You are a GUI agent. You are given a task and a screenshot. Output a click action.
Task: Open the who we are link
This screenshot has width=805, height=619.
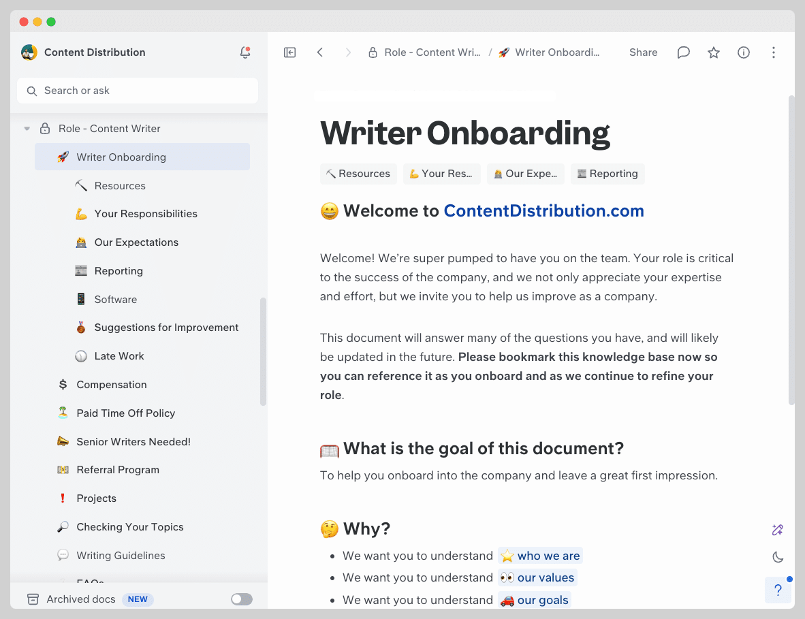tap(540, 556)
